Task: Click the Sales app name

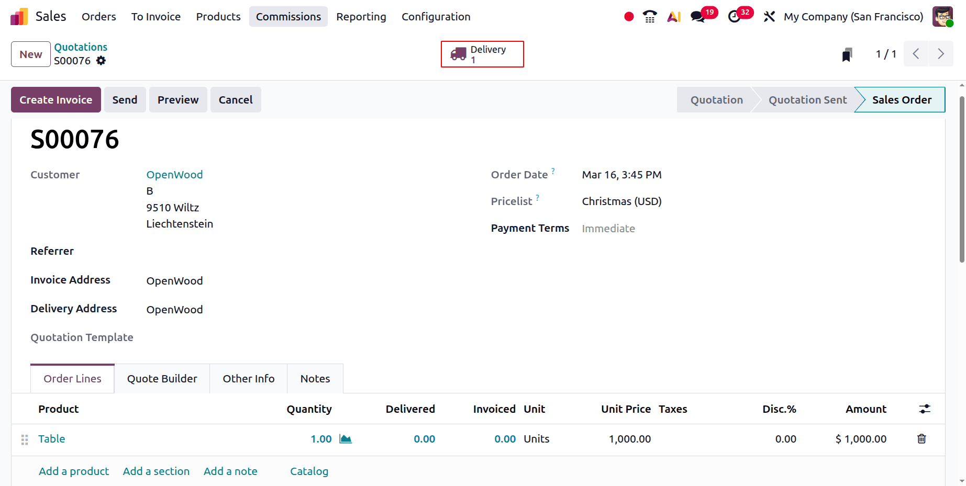Action: point(51,17)
